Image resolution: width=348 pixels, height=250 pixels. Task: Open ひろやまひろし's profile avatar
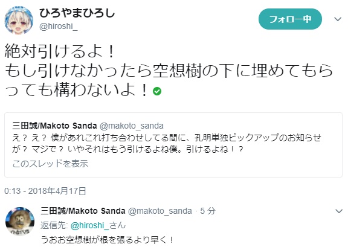tap(19, 20)
